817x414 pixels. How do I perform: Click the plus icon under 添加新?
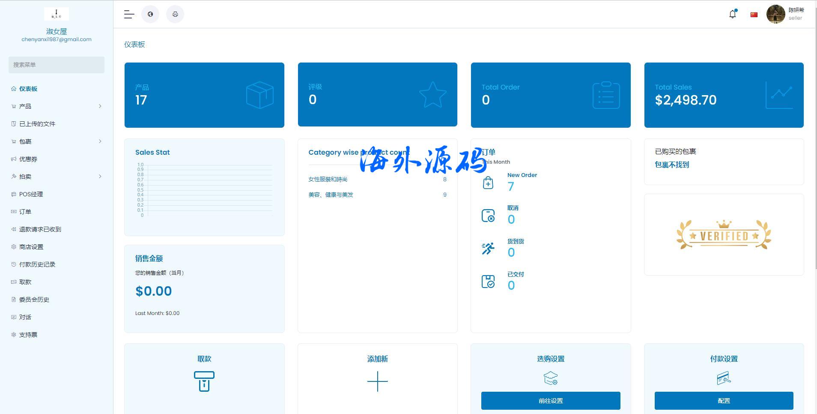(377, 381)
